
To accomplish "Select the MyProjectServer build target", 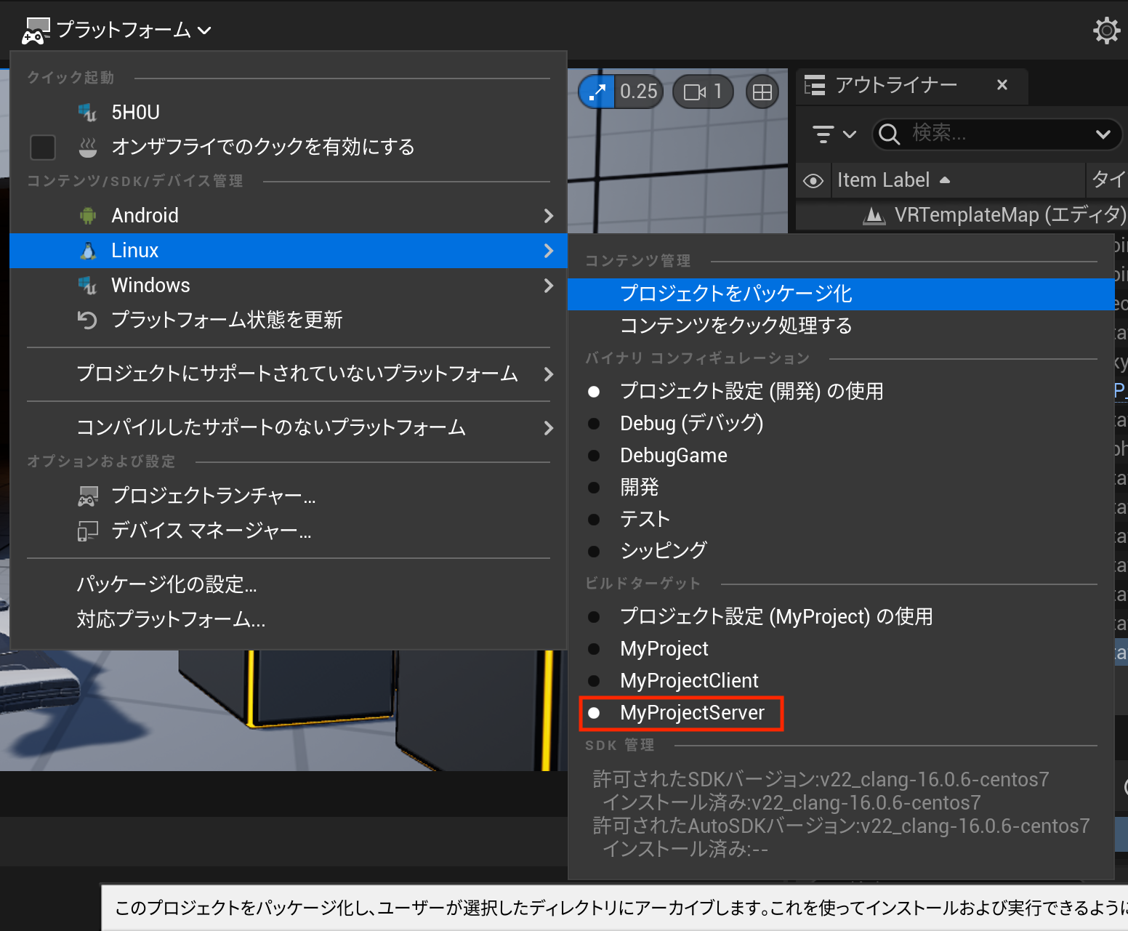I will click(x=841, y=713).
